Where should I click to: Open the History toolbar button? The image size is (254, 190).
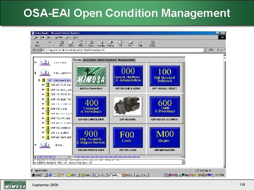point(110,44)
